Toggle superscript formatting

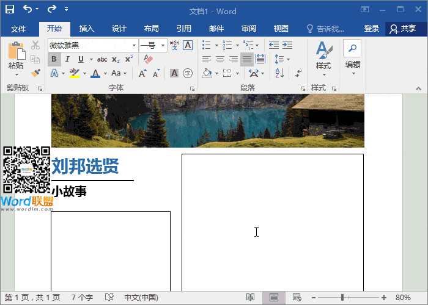pos(129,59)
